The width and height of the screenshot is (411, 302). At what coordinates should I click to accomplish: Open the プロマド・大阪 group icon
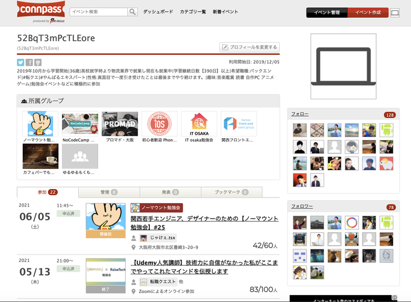[120, 124]
